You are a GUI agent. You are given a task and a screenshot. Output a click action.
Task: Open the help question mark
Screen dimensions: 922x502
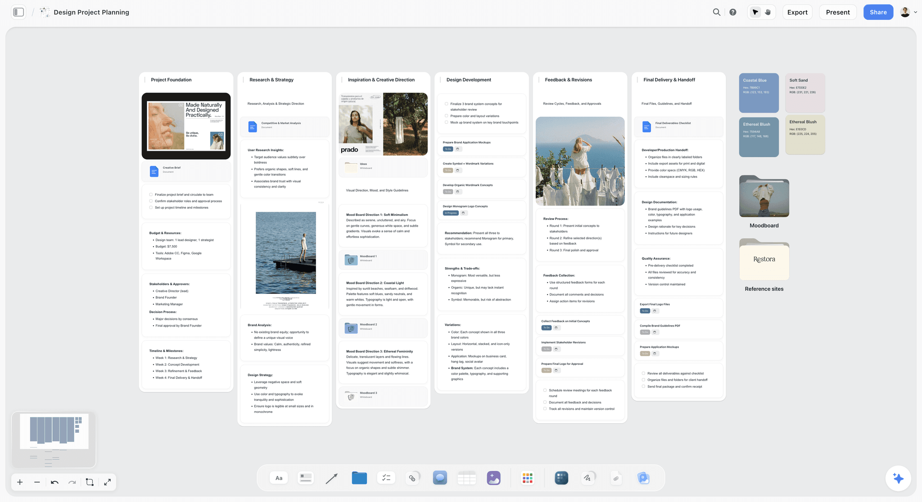tap(733, 12)
